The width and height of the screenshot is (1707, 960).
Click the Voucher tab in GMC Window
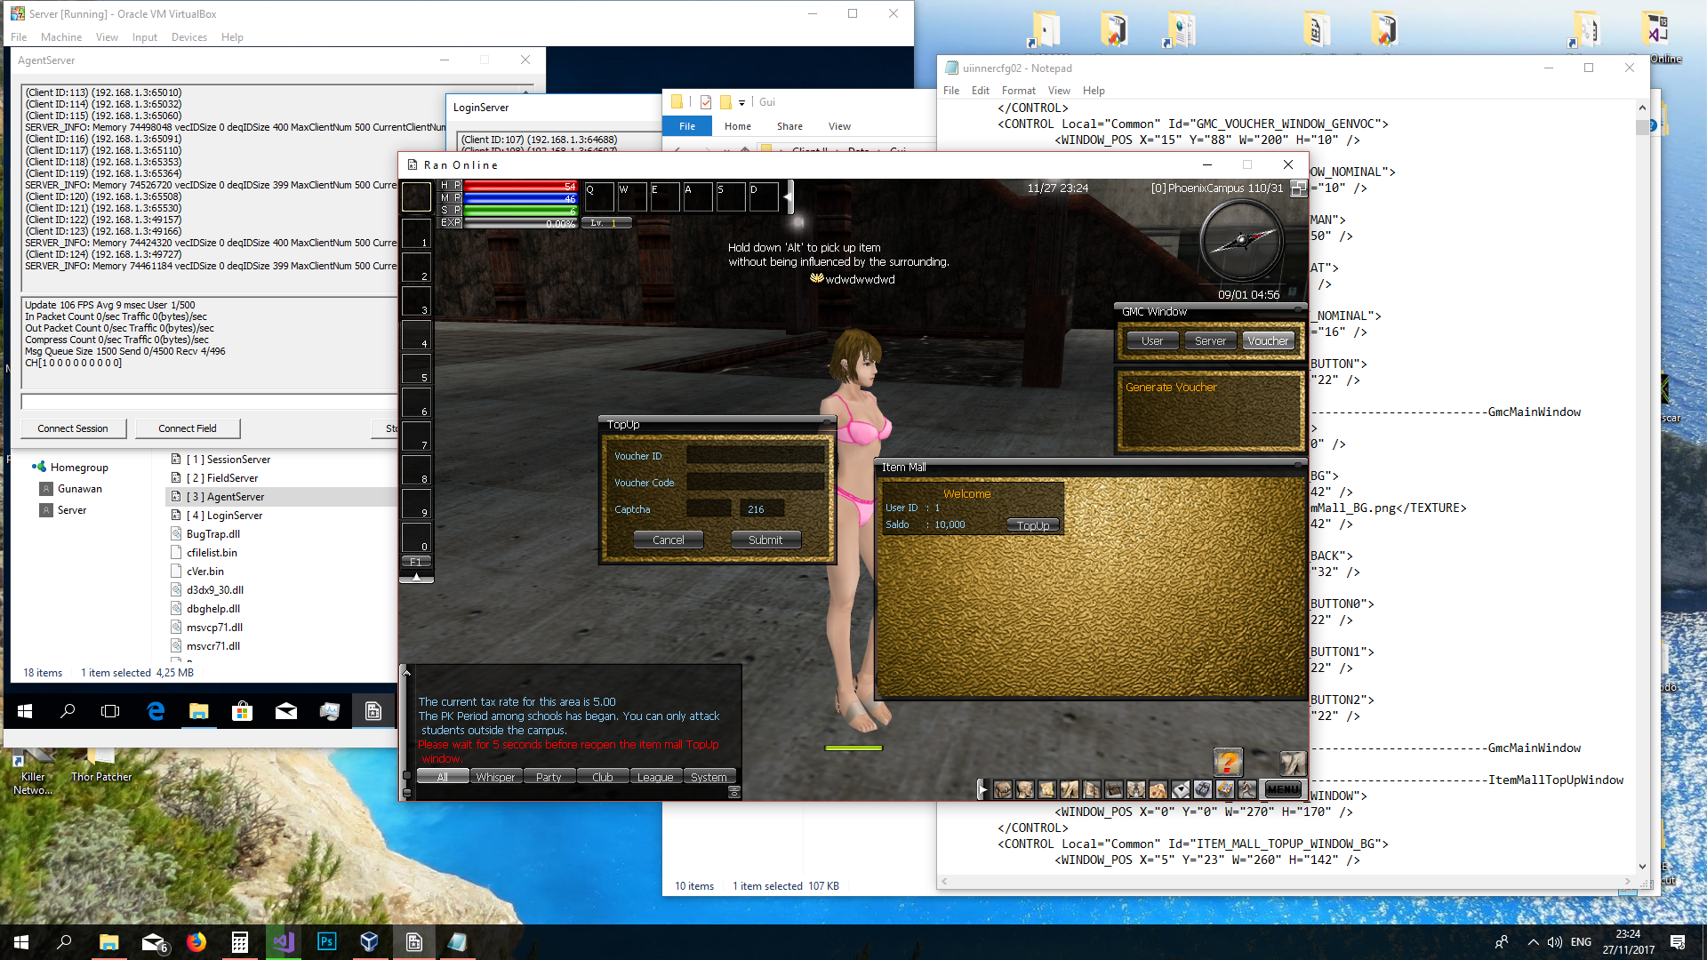pyautogui.click(x=1267, y=341)
